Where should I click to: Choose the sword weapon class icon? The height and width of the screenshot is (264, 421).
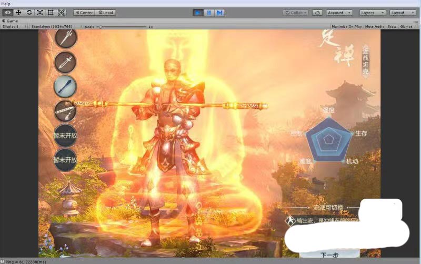tap(65, 62)
